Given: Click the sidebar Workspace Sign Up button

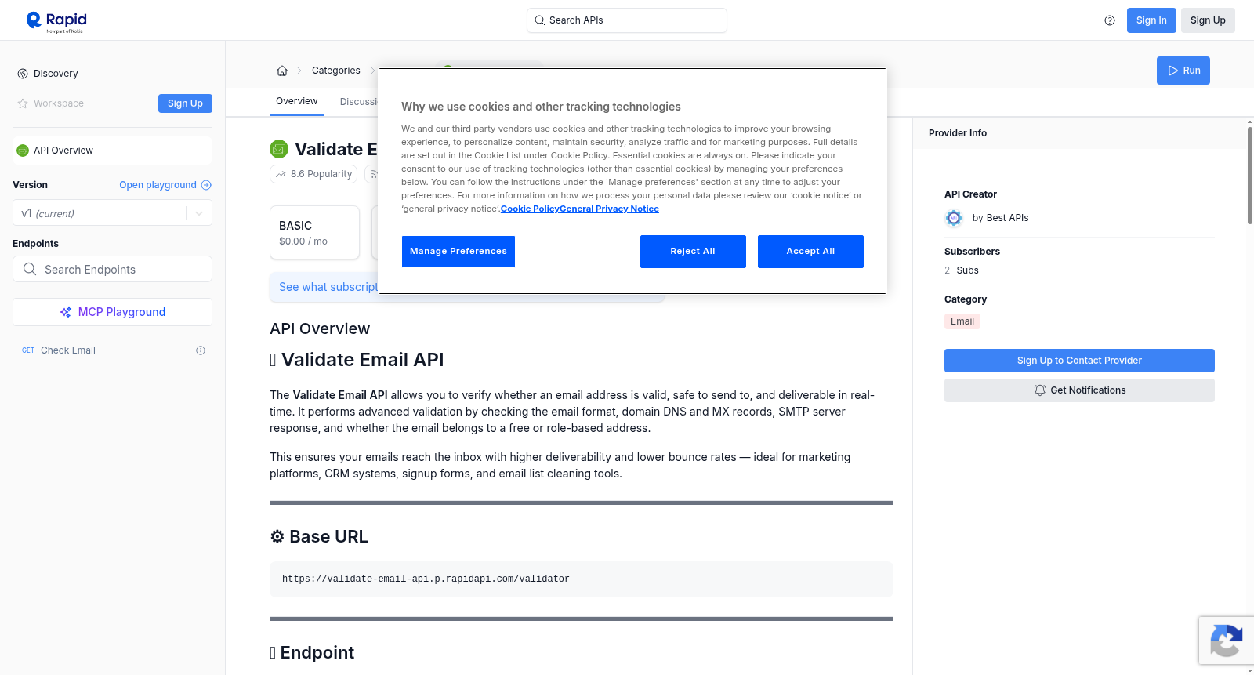Looking at the screenshot, I should click(185, 103).
